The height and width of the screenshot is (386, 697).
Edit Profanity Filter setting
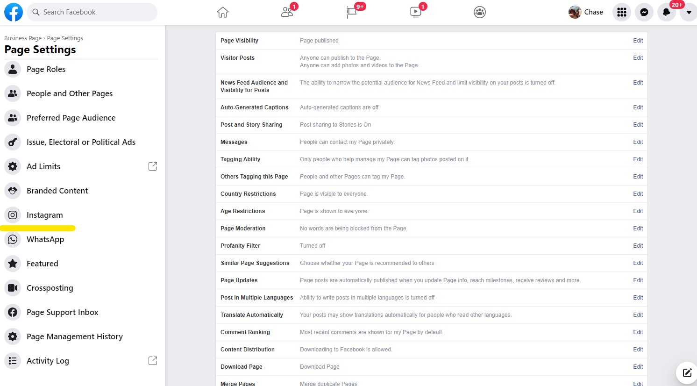tap(638, 246)
